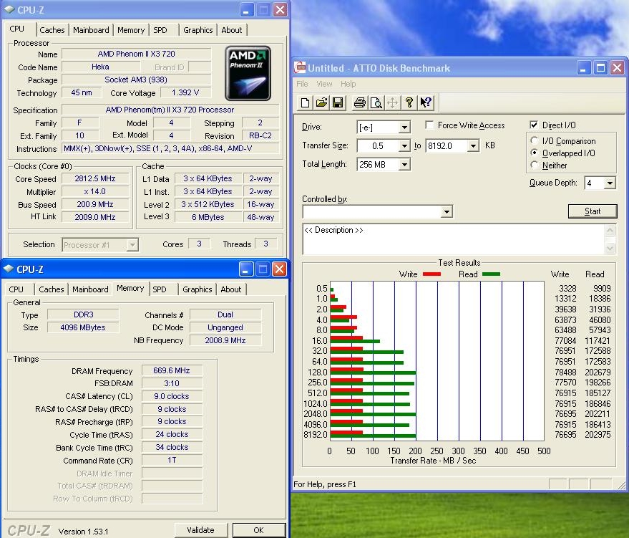Click the Description text area
Viewport: 629px width, 538px height.
453,239
